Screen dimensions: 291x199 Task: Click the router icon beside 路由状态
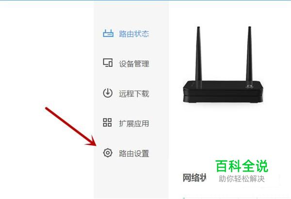click(108, 33)
